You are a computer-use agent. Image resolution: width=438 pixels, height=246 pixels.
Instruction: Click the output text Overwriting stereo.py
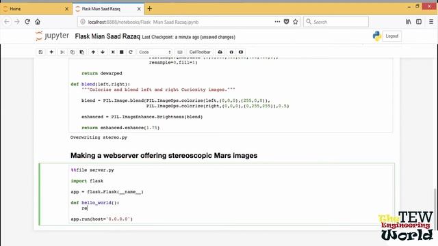click(x=99, y=137)
